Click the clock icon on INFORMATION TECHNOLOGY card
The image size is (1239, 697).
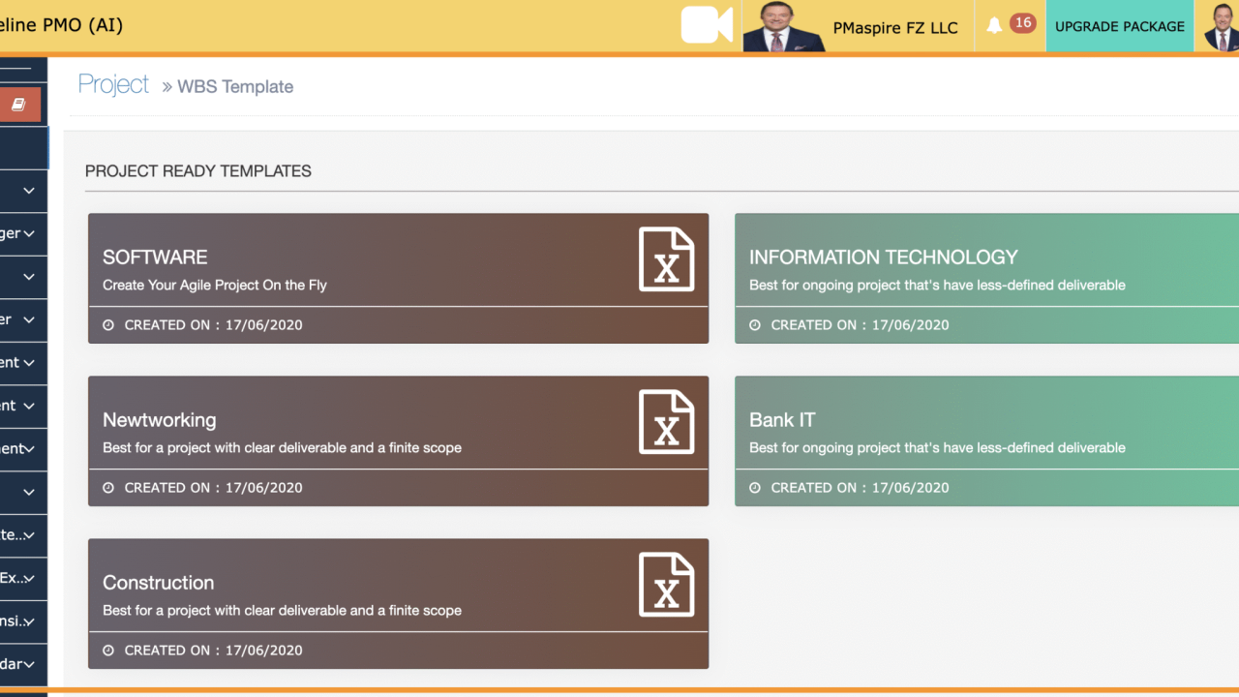(x=755, y=325)
